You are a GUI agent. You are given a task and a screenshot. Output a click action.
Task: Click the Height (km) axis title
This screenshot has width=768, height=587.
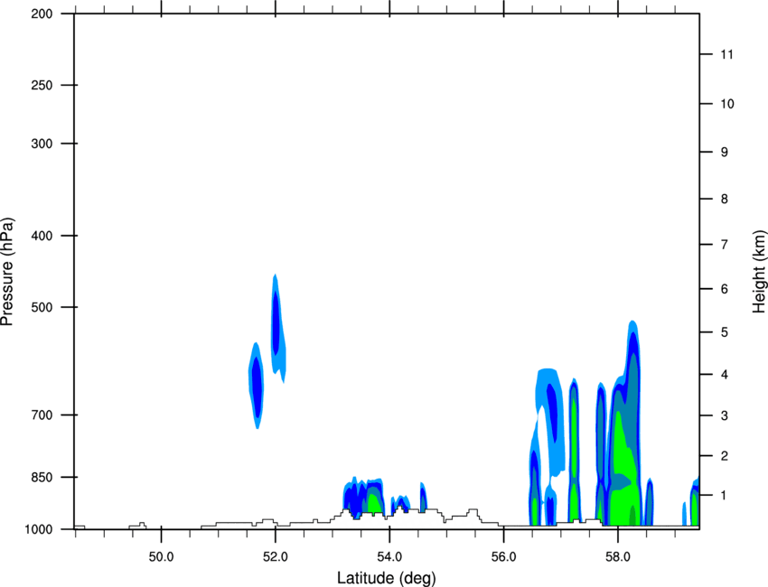point(759,272)
